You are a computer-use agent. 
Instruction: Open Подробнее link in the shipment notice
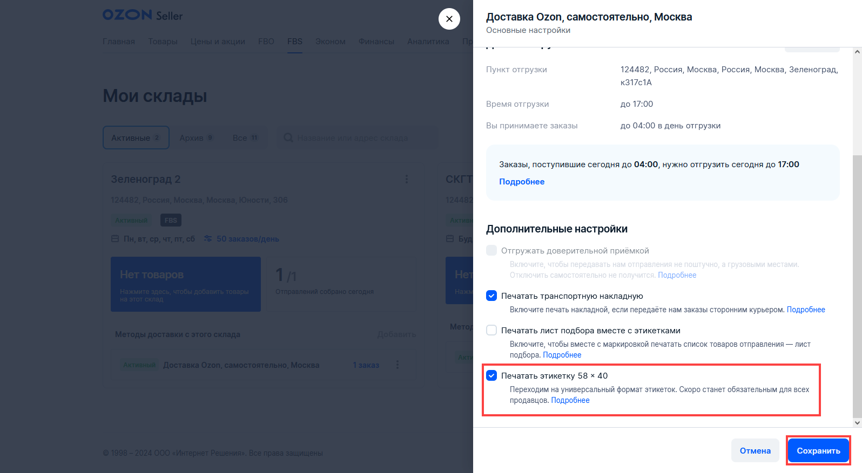coord(522,182)
